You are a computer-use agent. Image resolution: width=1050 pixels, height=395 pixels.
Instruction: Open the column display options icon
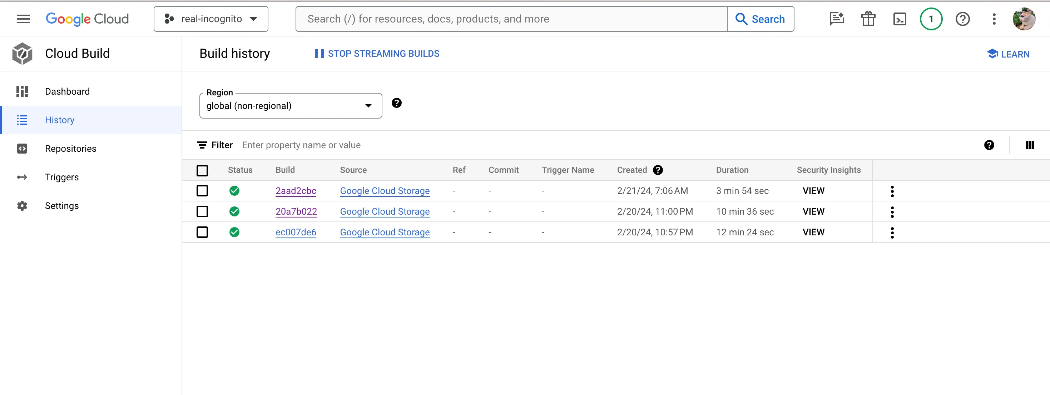(x=1029, y=145)
